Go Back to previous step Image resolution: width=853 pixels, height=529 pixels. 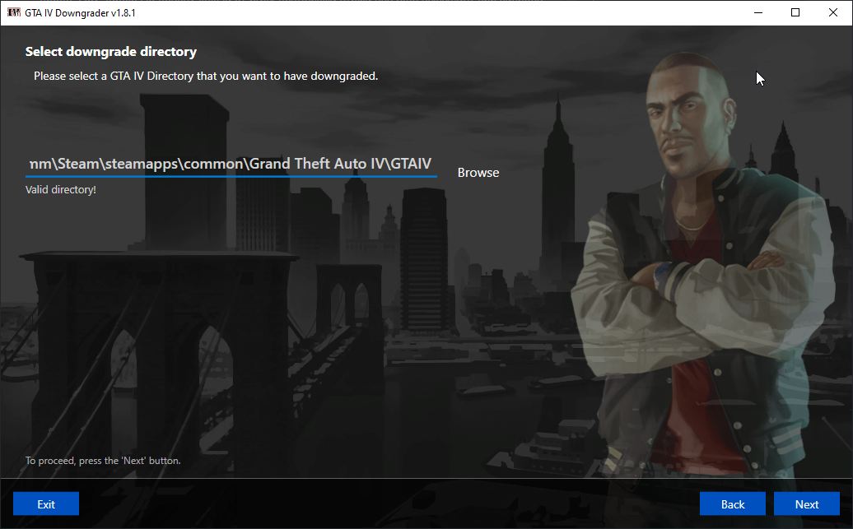coord(732,504)
